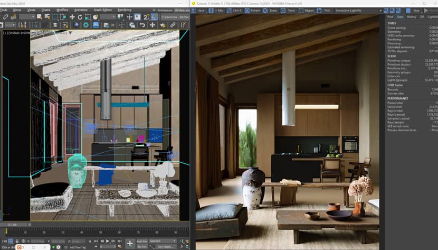The width and height of the screenshot is (438, 250).
Task: Play the animation
Action: 108,241
